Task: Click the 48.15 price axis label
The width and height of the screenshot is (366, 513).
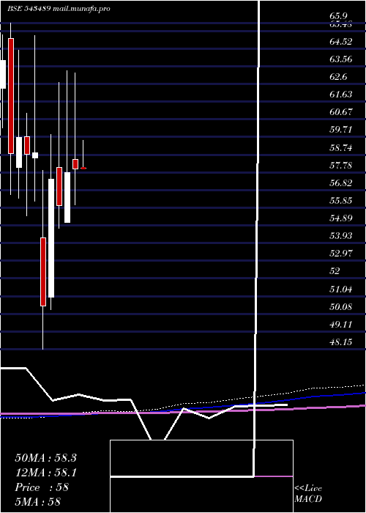Action: [341, 342]
